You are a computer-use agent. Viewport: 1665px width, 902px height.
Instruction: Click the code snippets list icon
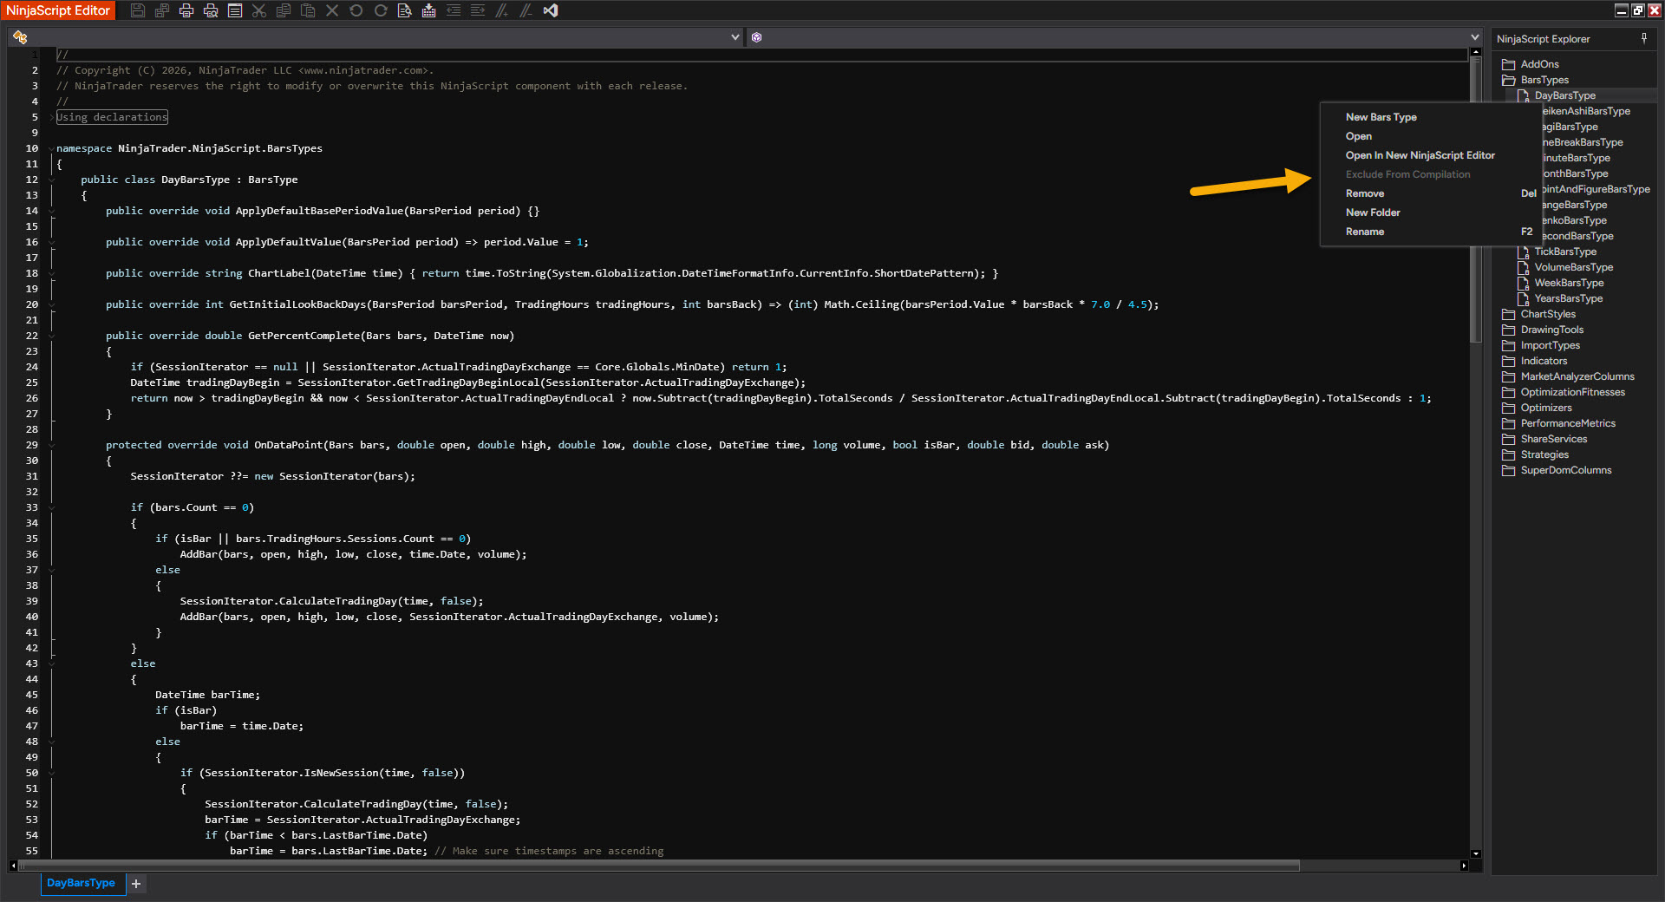(235, 10)
